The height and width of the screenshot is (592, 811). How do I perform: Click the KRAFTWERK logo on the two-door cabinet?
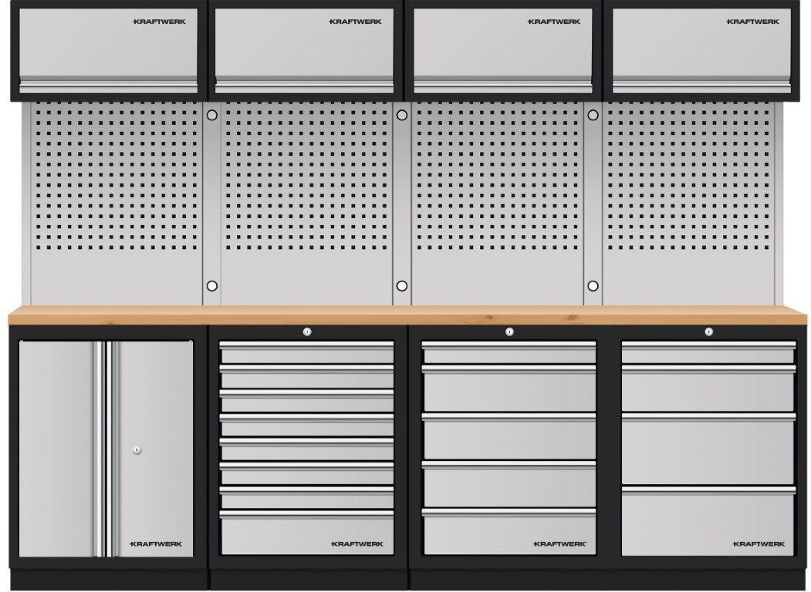point(156,543)
